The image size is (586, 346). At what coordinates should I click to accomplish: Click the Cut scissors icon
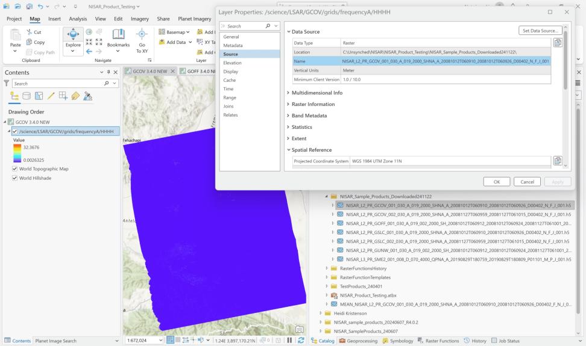pos(29,32)
